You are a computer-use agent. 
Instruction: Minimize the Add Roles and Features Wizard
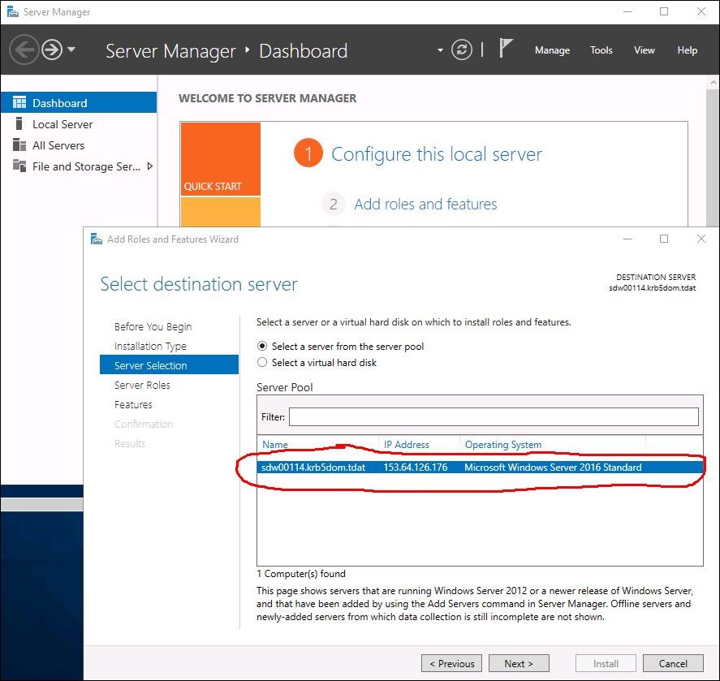point(627,239)
